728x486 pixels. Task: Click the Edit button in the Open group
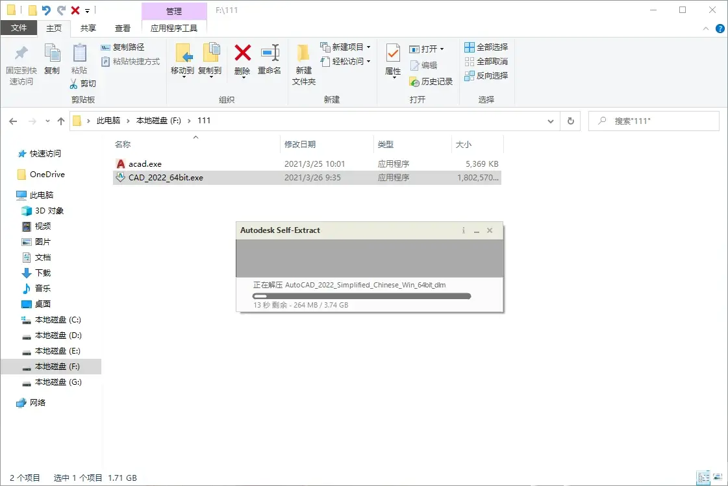pyautogui.click(x=423, y=66)
